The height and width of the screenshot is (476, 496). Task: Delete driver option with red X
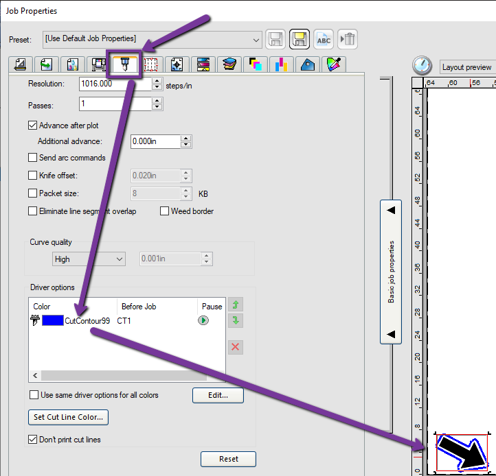click(236, 347)
